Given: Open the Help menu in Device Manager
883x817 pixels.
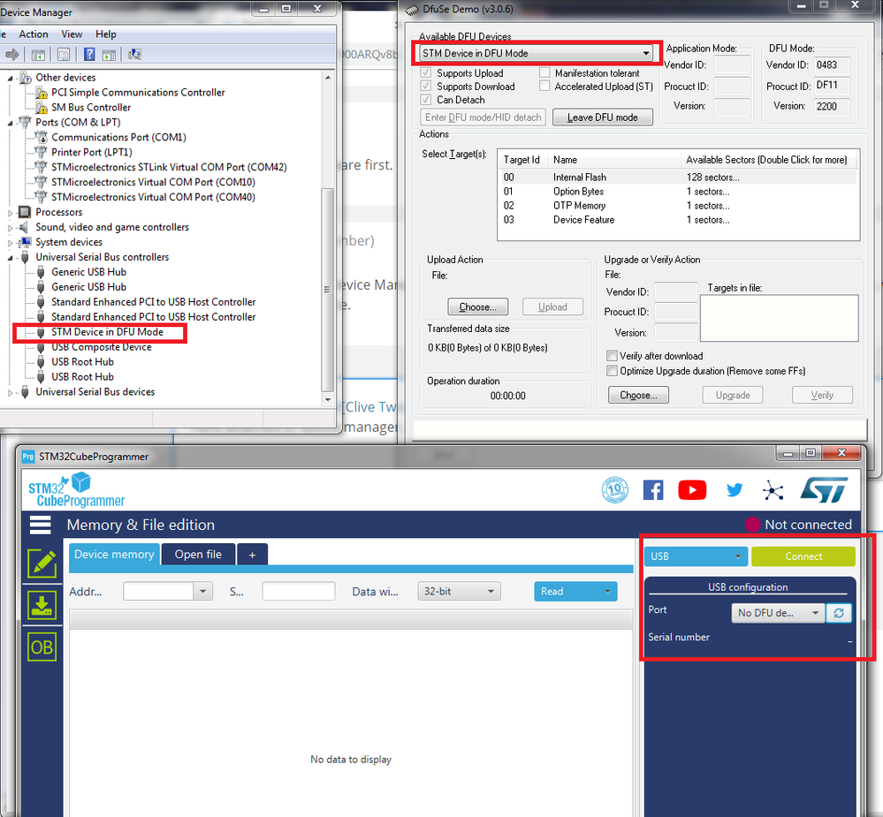Looking at the screenshot, I should [106, 34].
